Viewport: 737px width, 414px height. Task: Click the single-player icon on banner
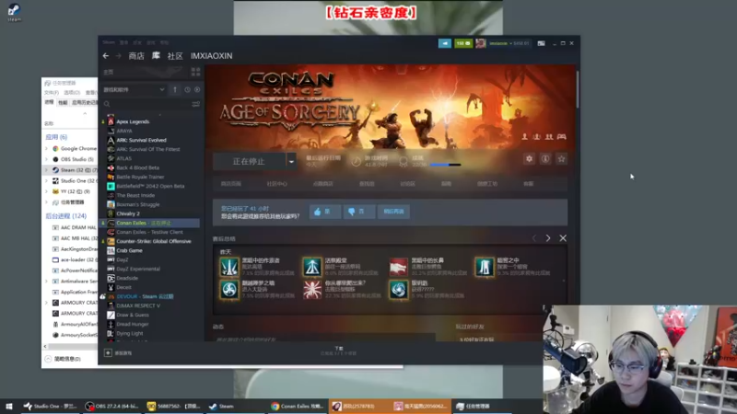(524, 136)
